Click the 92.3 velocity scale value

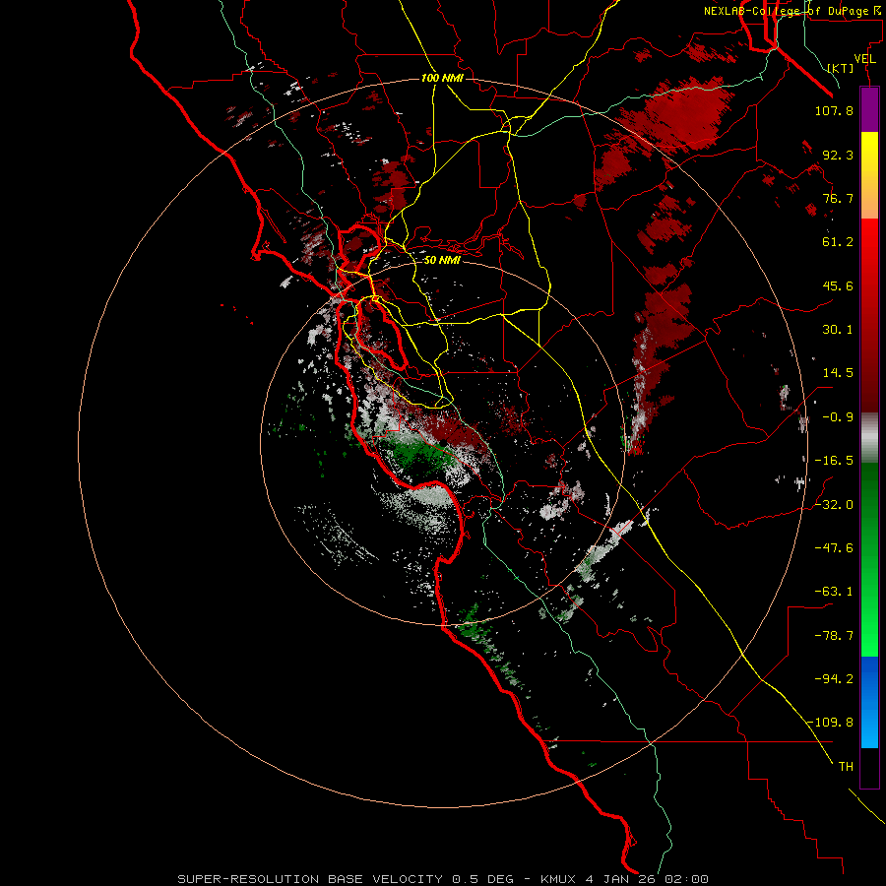point(838,155)
